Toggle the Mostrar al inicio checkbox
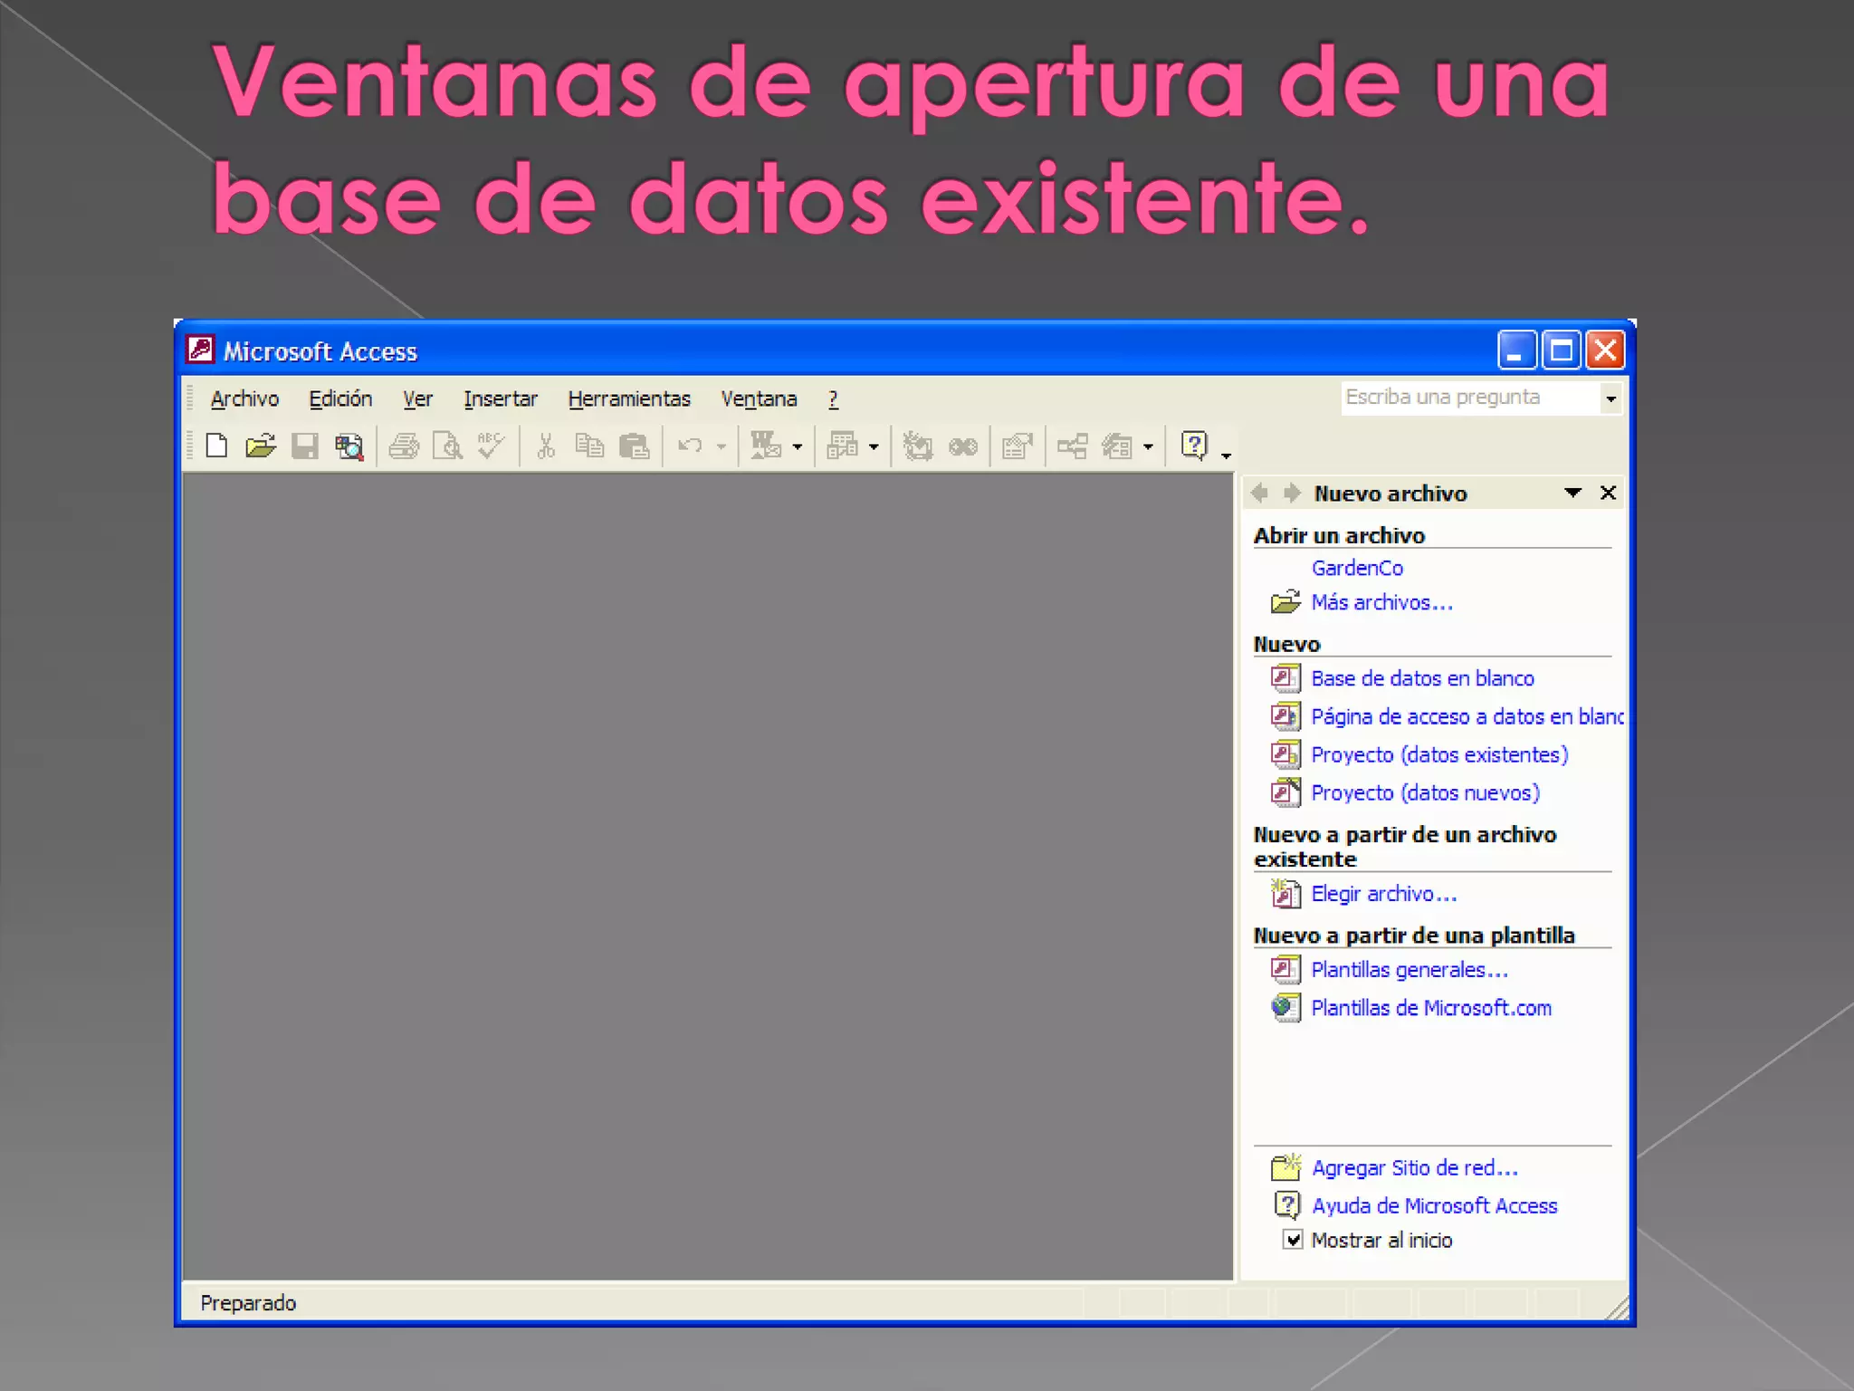The height and width of the screenshot is (1391, 1854). click(1294, 1240)
